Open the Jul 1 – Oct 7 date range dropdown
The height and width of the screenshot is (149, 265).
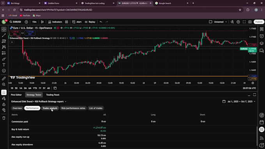239,102
